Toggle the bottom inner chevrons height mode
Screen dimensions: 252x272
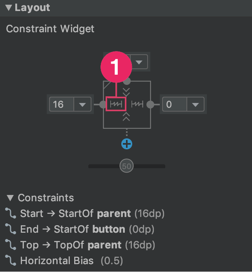click(x=126, y=117)
